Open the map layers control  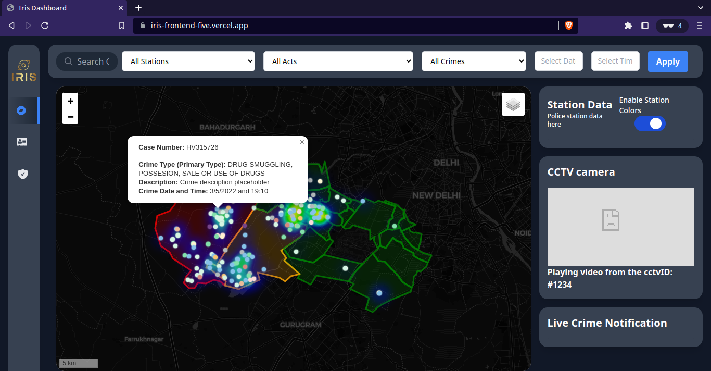click(x=513, y=104)
